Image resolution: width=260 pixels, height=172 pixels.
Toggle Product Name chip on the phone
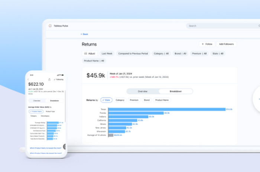(36, 112)
